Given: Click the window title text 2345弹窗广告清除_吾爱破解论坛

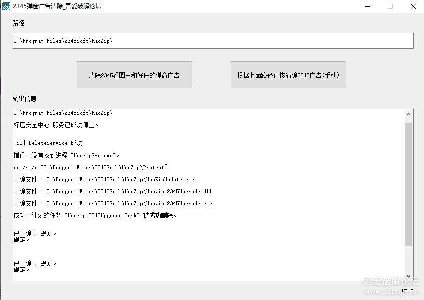Looking at the screenshot, I should [x=57, y=6].
